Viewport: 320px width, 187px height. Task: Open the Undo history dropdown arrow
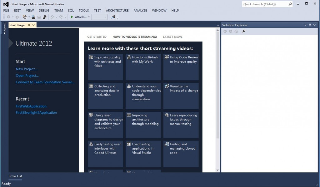coord(57,17)
